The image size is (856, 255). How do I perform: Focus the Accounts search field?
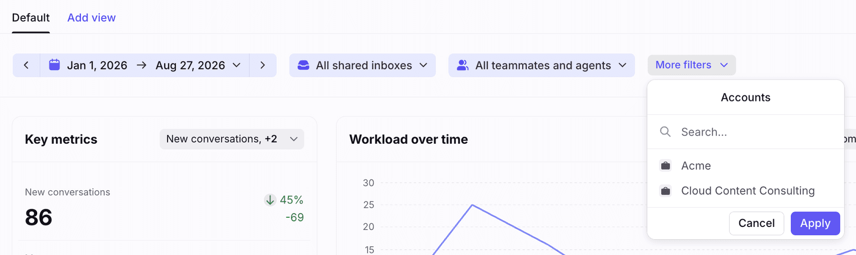click(745, 132)
